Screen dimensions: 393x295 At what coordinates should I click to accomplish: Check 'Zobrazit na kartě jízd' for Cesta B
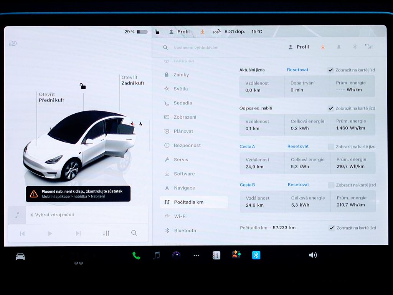(x=331, y=185)
